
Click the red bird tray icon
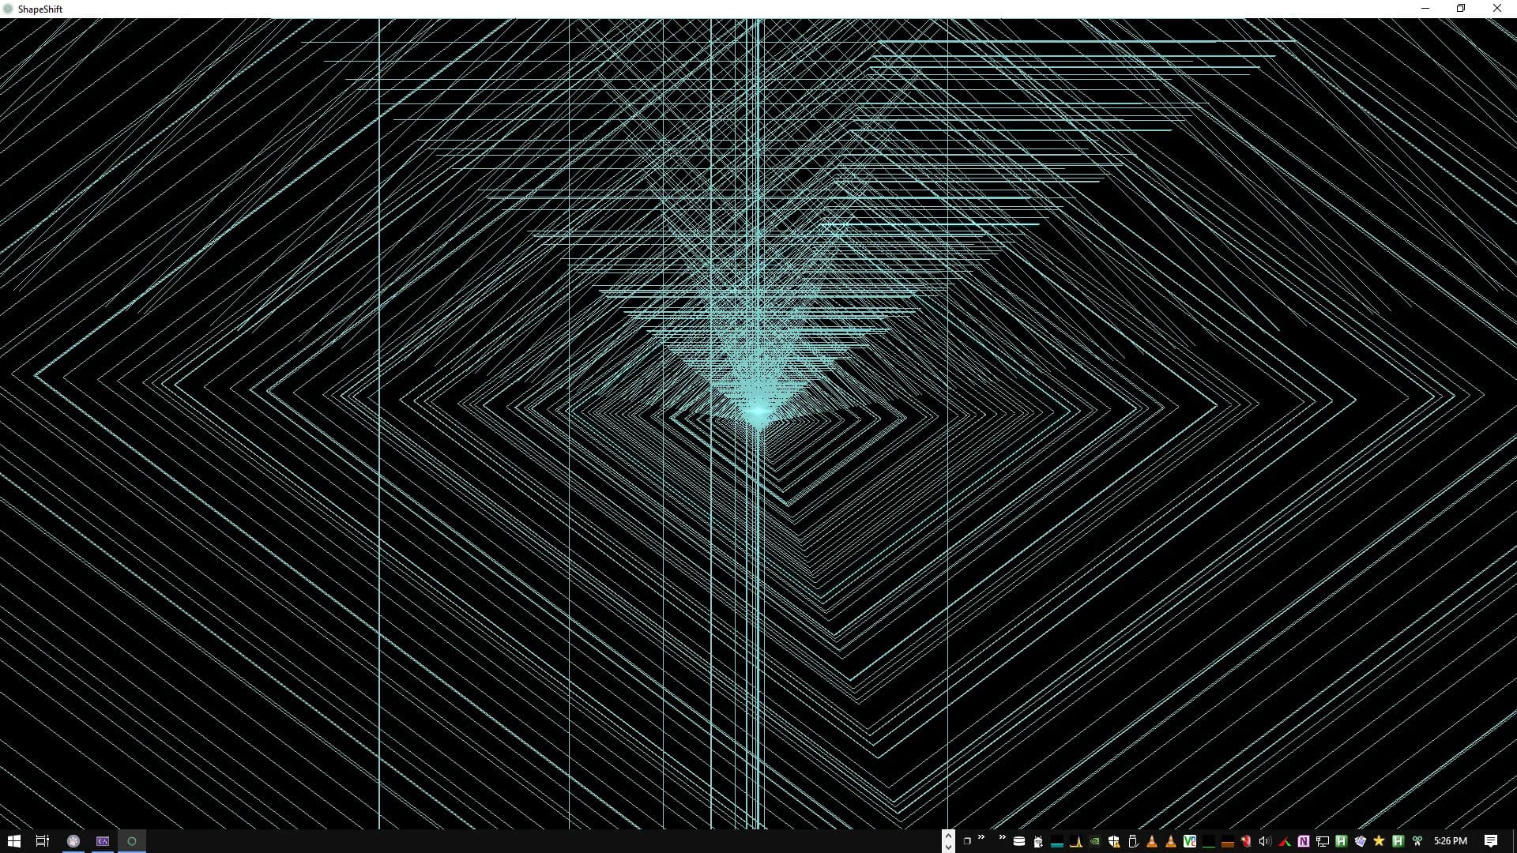(x=1246, y=841)
